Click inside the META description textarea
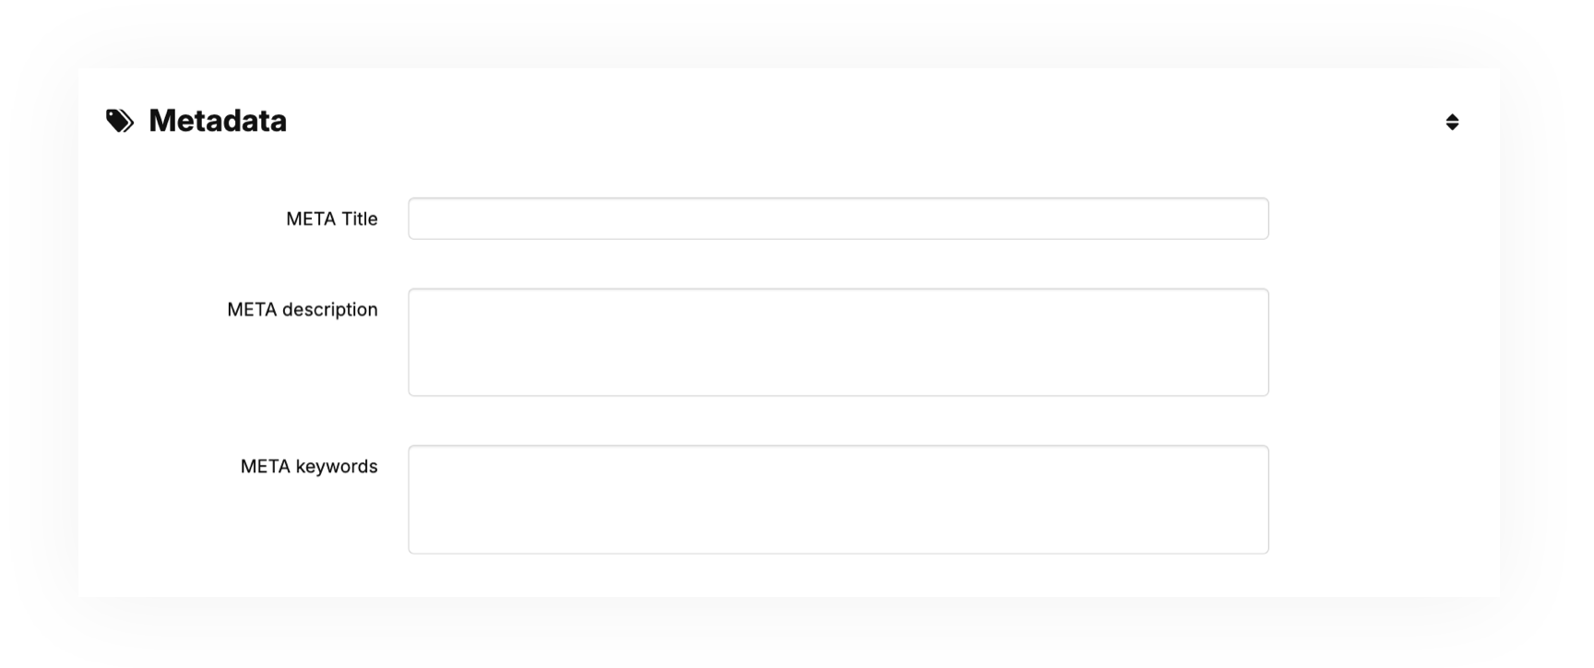The width and height of the screenshot is (1594, 668). point(838,340)
